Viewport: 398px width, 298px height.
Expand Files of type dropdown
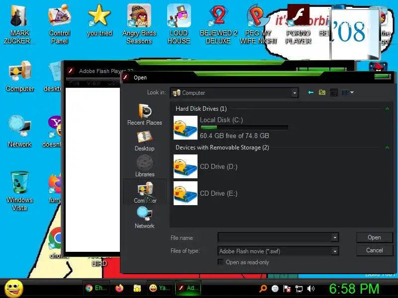335,251
